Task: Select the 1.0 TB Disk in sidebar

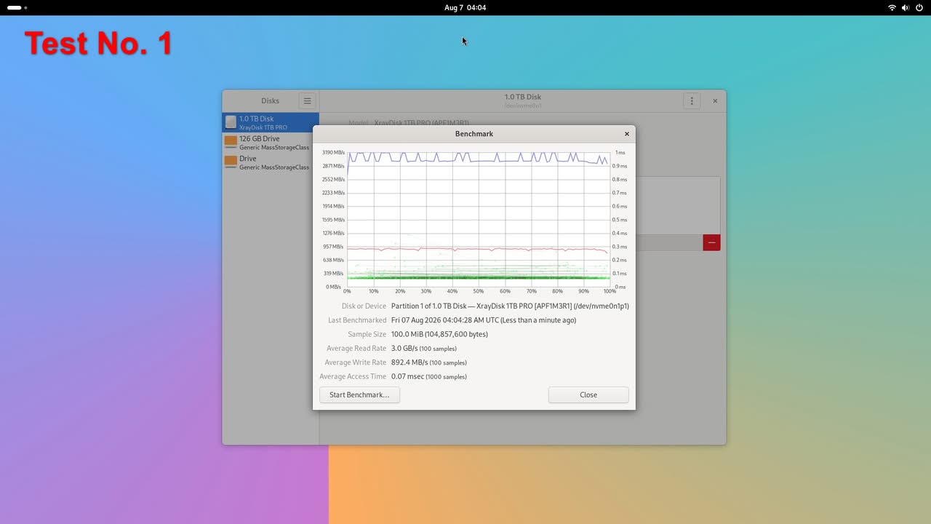Action: click(x=271, y=122)
